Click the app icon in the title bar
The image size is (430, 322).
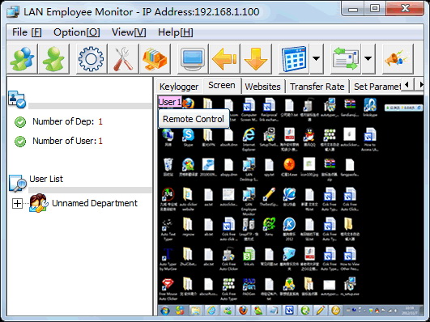[13, 12]
